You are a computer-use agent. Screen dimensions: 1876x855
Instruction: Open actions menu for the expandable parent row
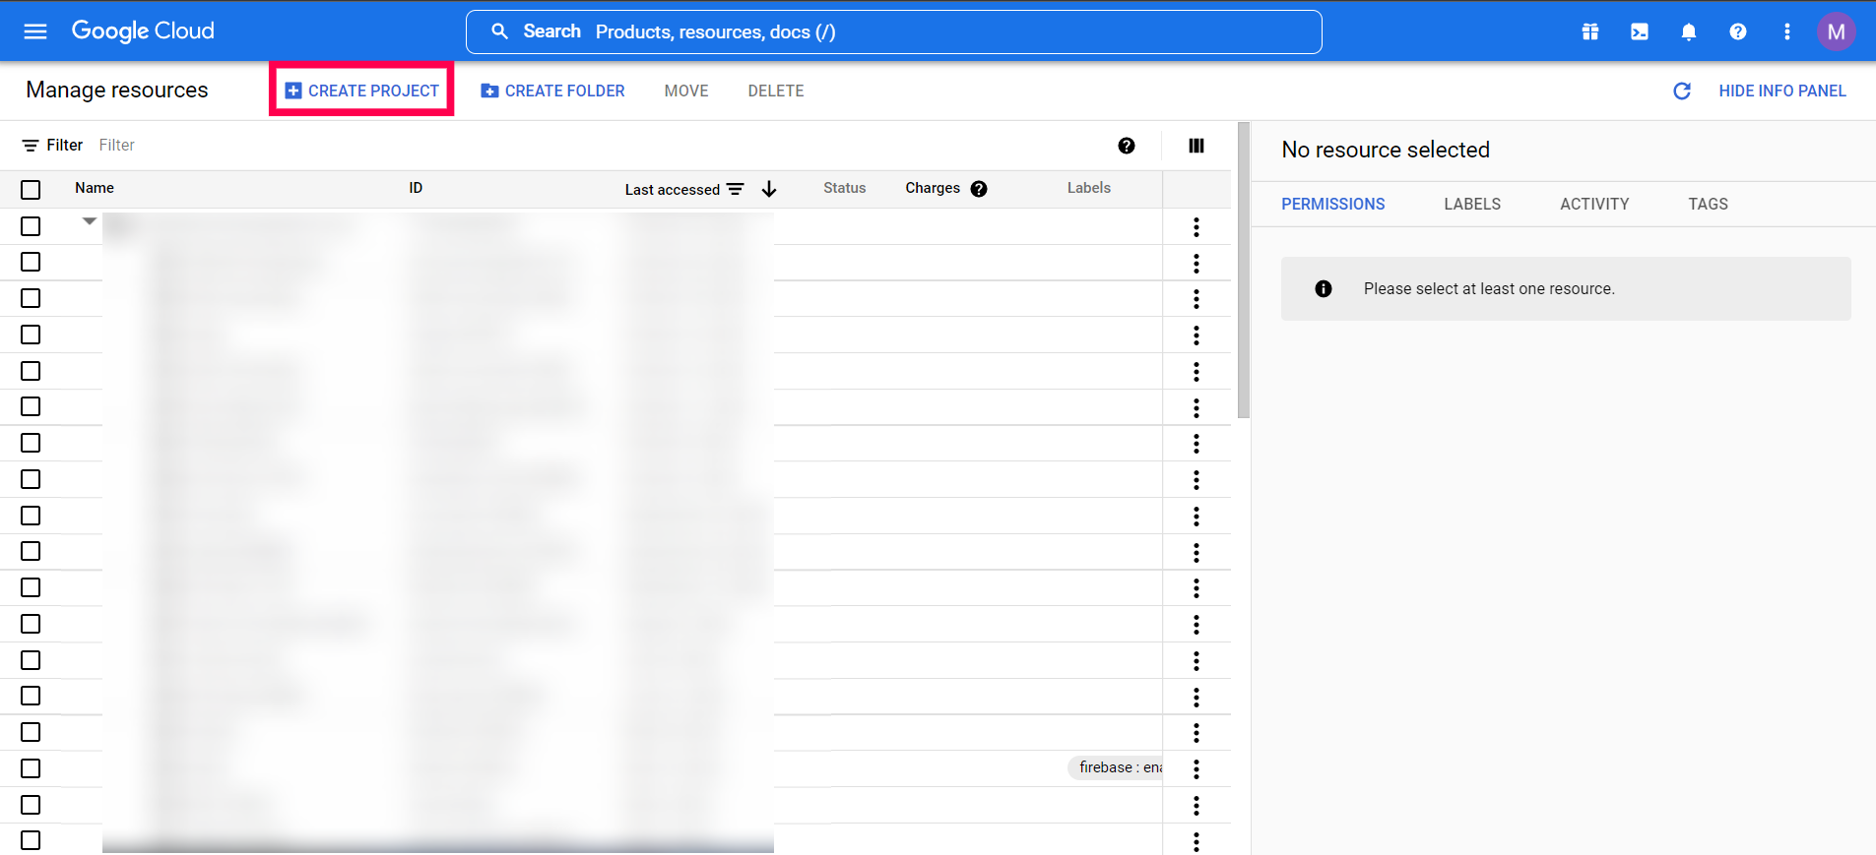(x=1197, y=227)
